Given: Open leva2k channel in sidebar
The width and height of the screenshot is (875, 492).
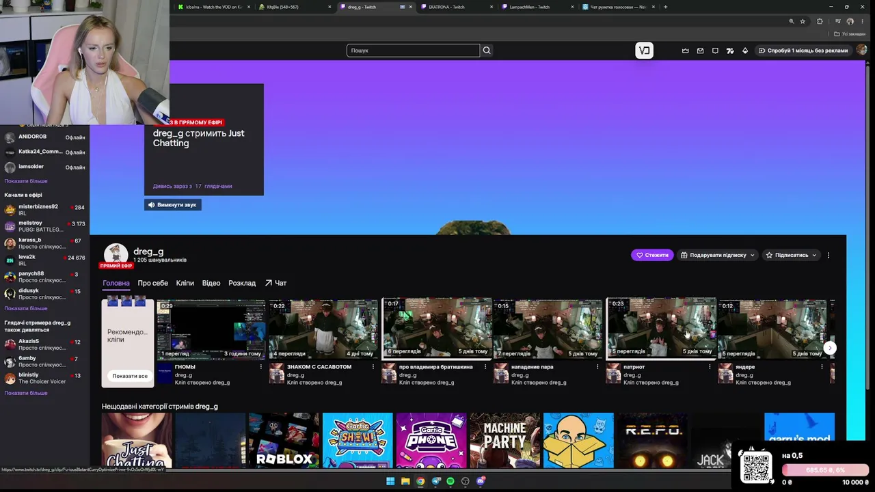Looking at the screenshot, I should [x=44, y=260].
